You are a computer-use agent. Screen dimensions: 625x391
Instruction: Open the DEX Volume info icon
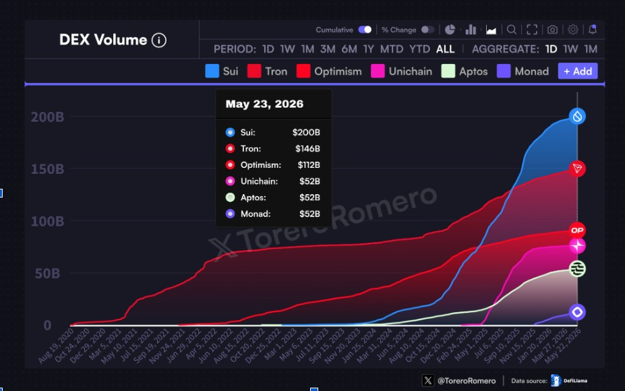[159, 40]
